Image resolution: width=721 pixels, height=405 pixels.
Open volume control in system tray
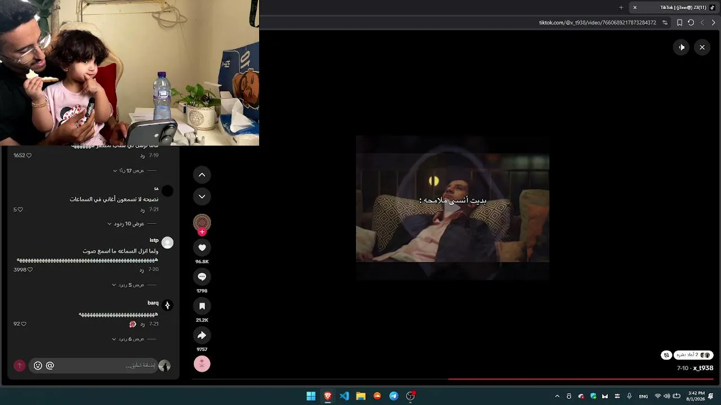point(667,396)
